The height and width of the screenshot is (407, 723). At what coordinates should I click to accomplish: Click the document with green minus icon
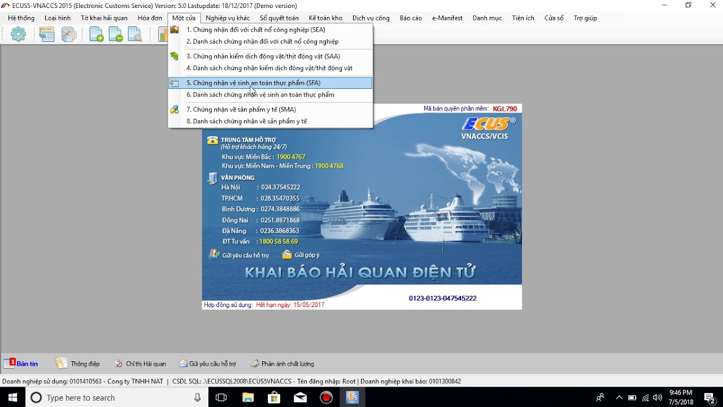click(x=116, y=34)
